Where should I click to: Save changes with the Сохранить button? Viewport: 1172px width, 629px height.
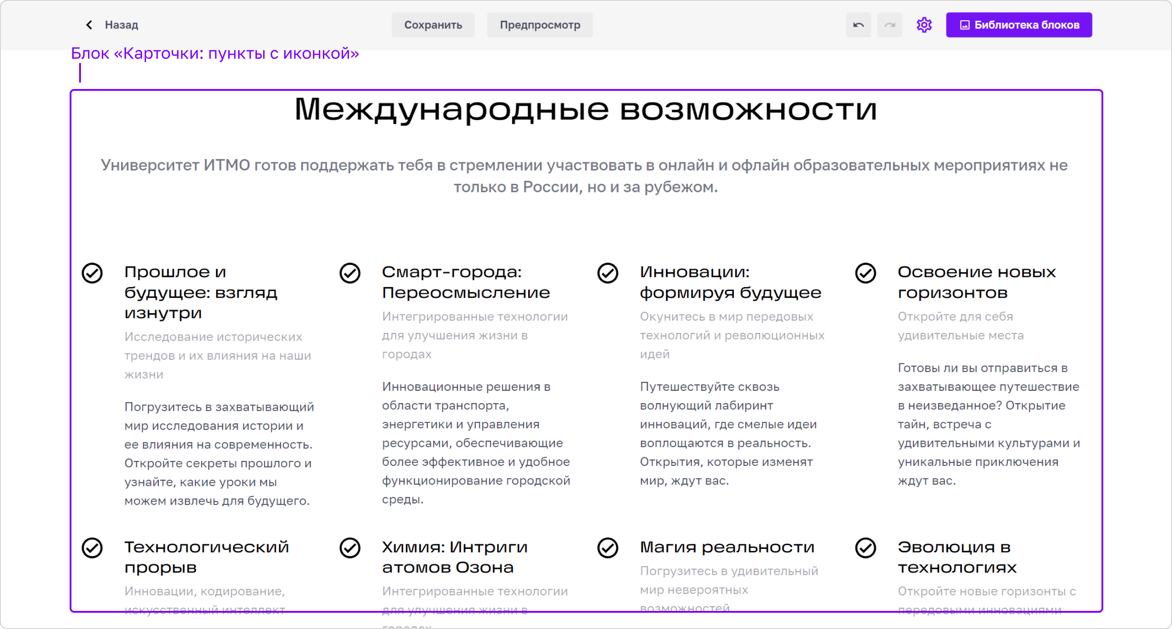[433, 24]
